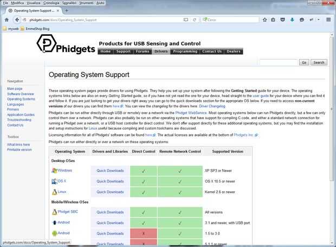Select the Support nav tab
336x247 pixels.
pos(123,51)
